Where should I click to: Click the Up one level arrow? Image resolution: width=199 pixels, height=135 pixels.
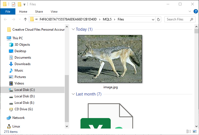click(x=25, y=19)
